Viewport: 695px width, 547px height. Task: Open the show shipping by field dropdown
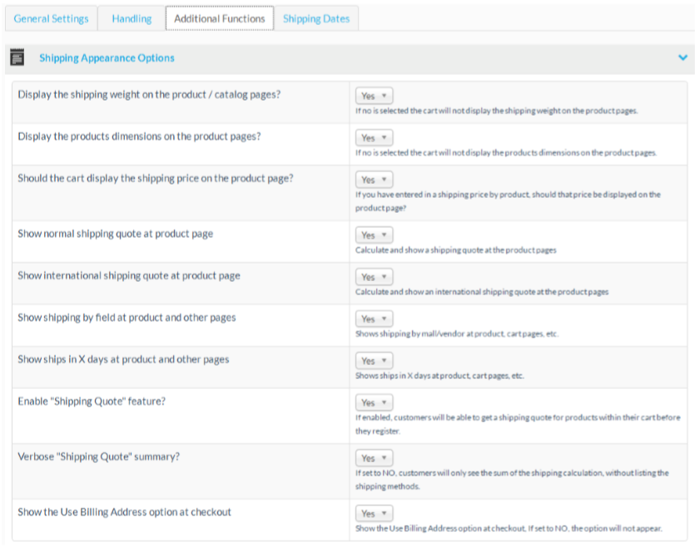[x=374, y=319]
